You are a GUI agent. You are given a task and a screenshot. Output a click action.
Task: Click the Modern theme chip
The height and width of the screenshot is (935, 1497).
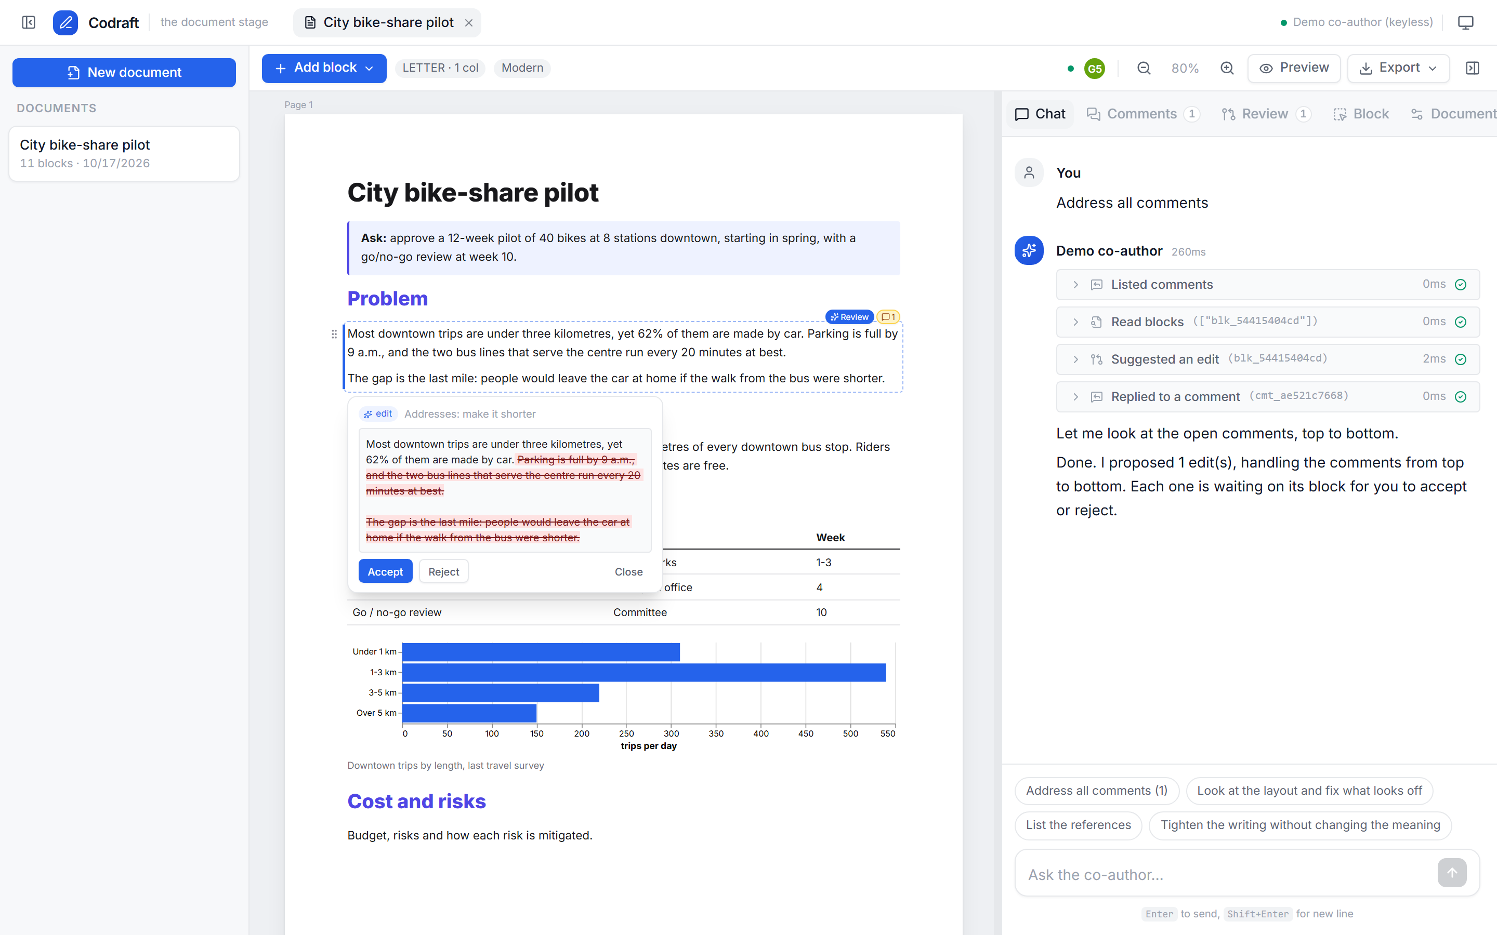[522, 68]
